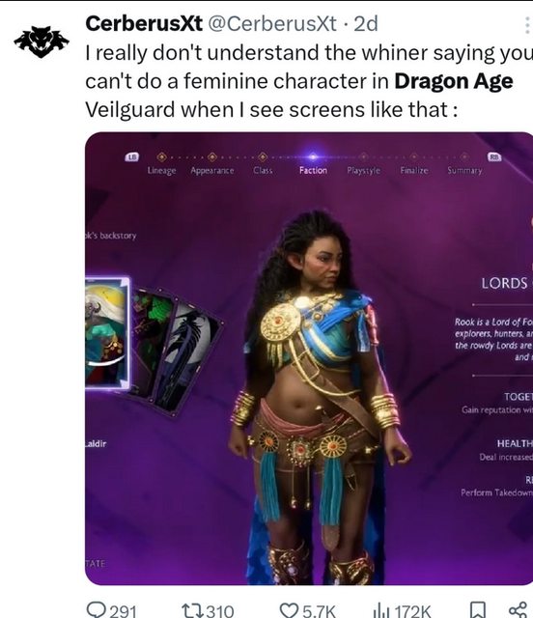
Task: Open CerberusXt display name link
Action: pos(144,23)
